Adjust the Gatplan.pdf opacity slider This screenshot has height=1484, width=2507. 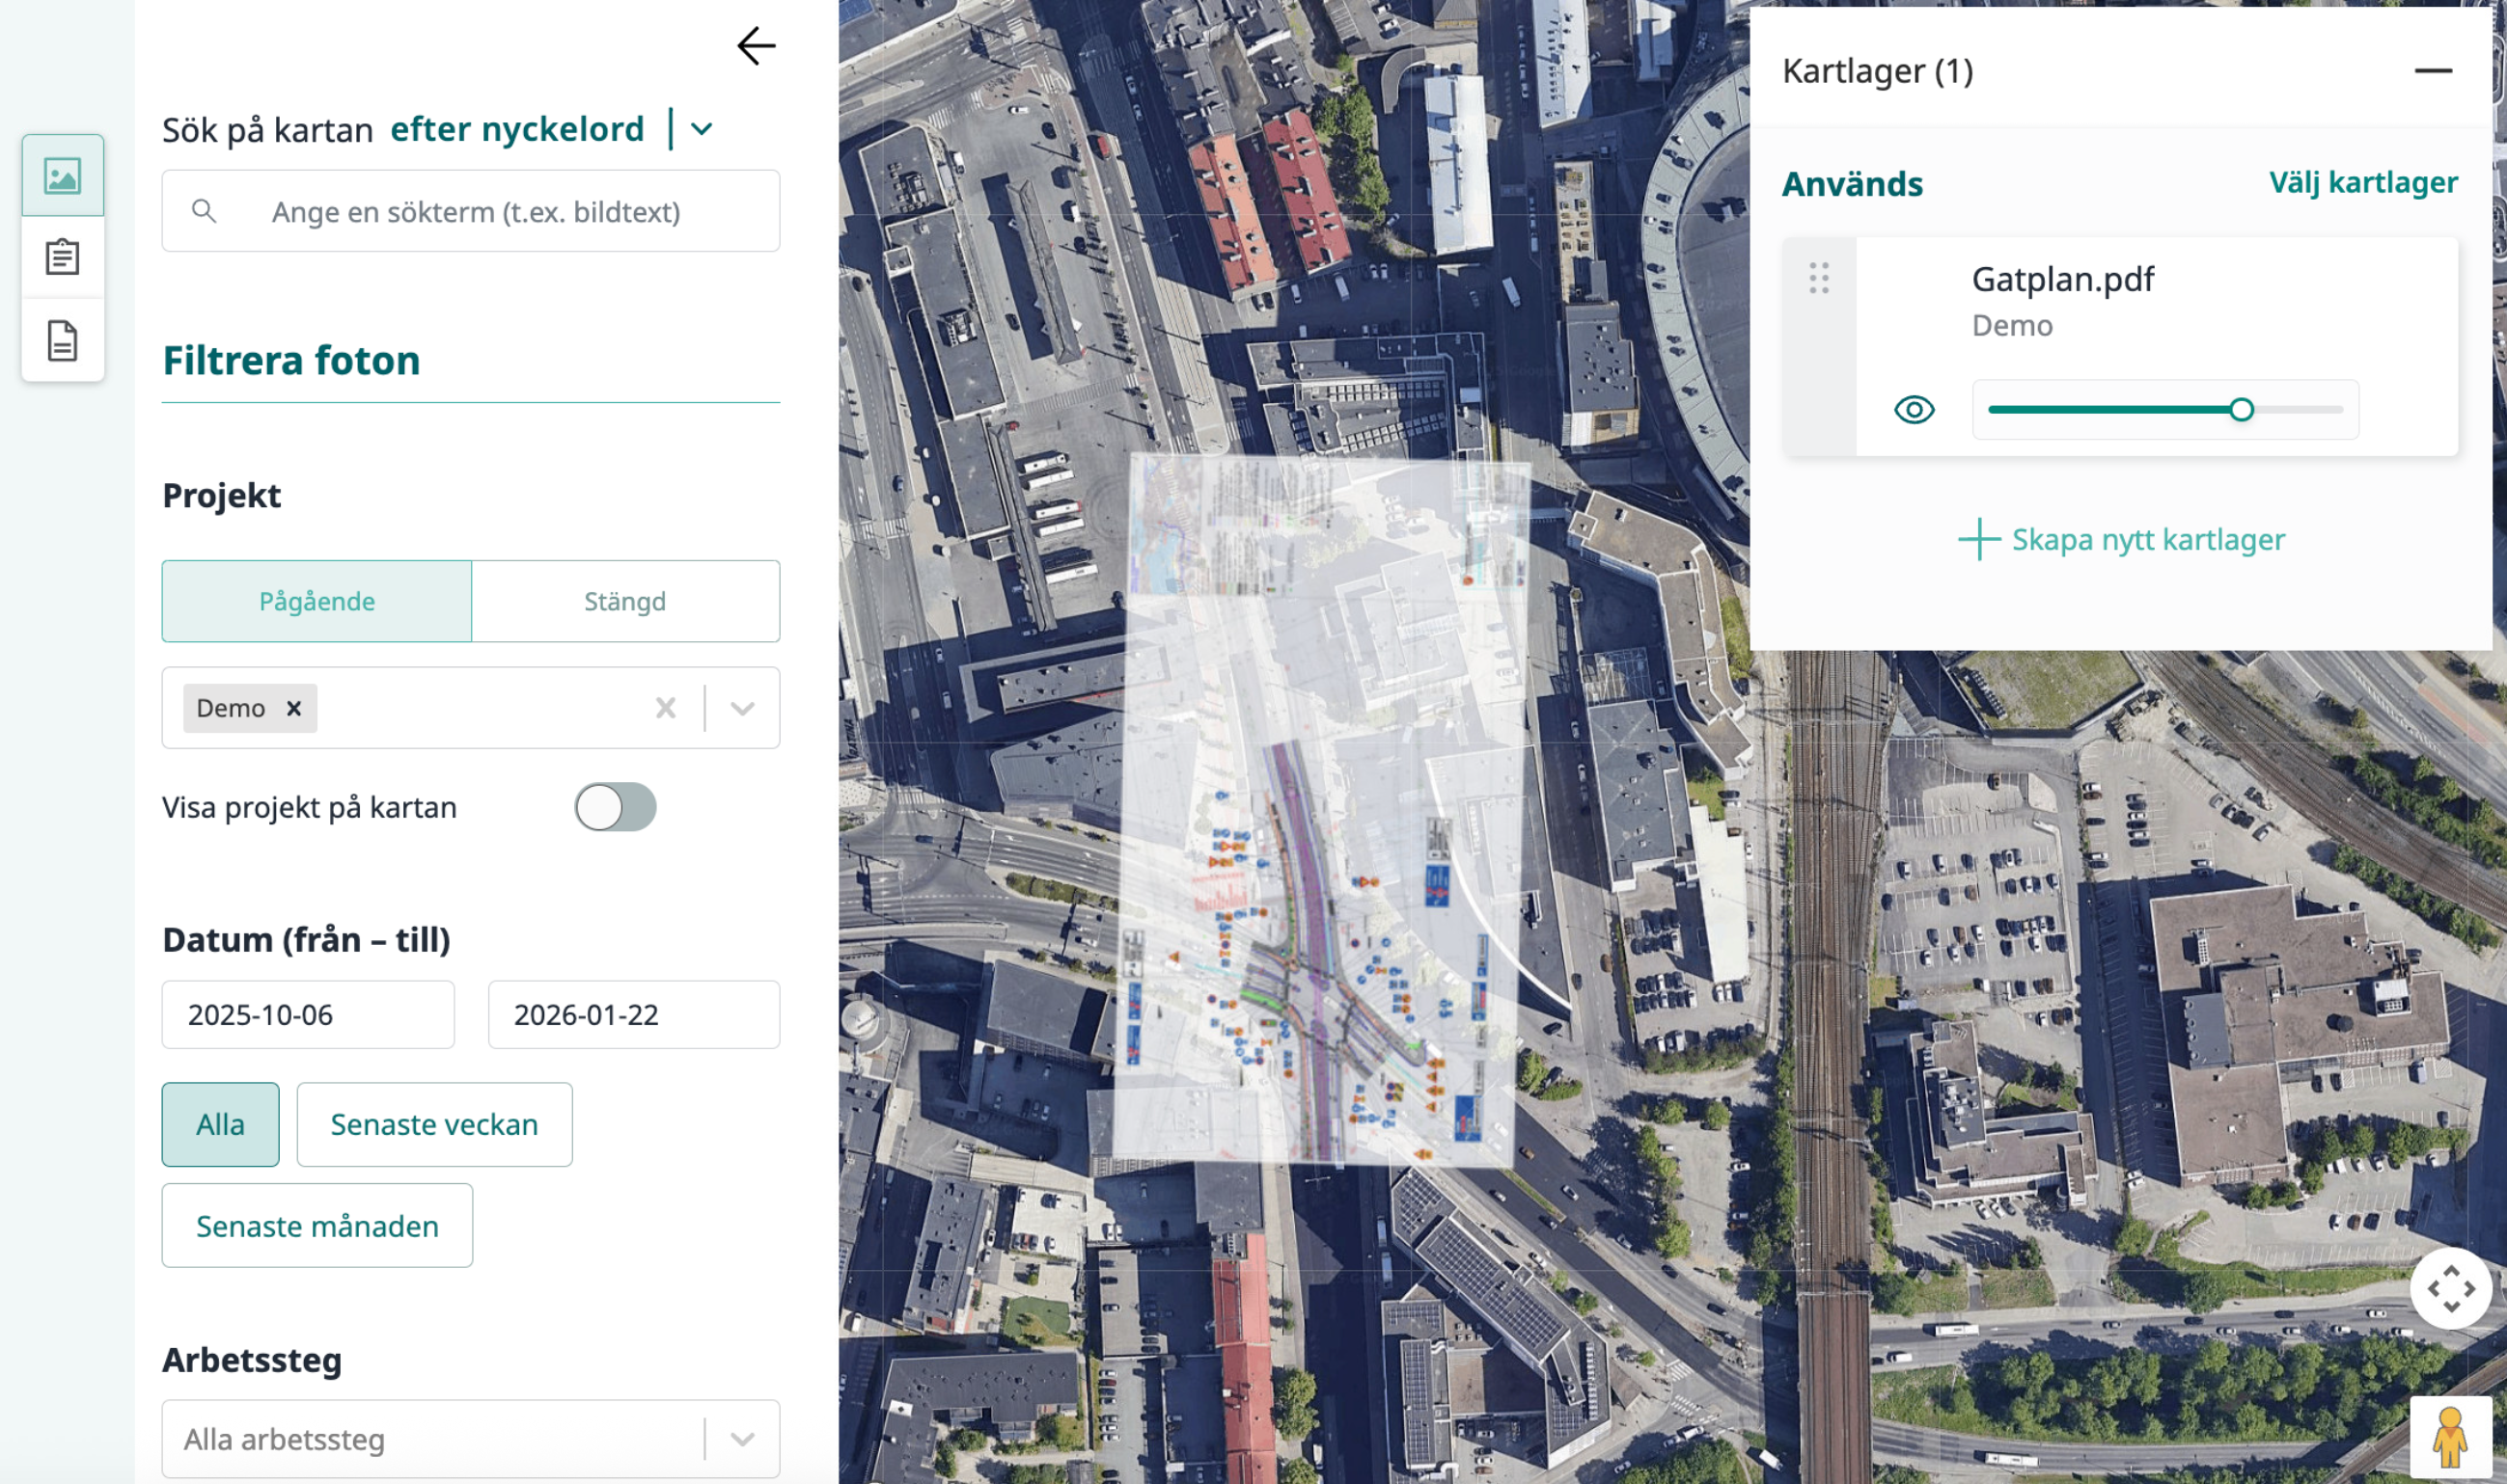click(x=2241, y=410)
